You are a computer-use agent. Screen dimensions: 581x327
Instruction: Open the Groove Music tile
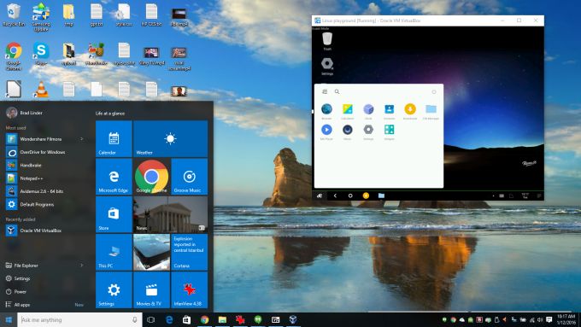[x=190, y=177]
